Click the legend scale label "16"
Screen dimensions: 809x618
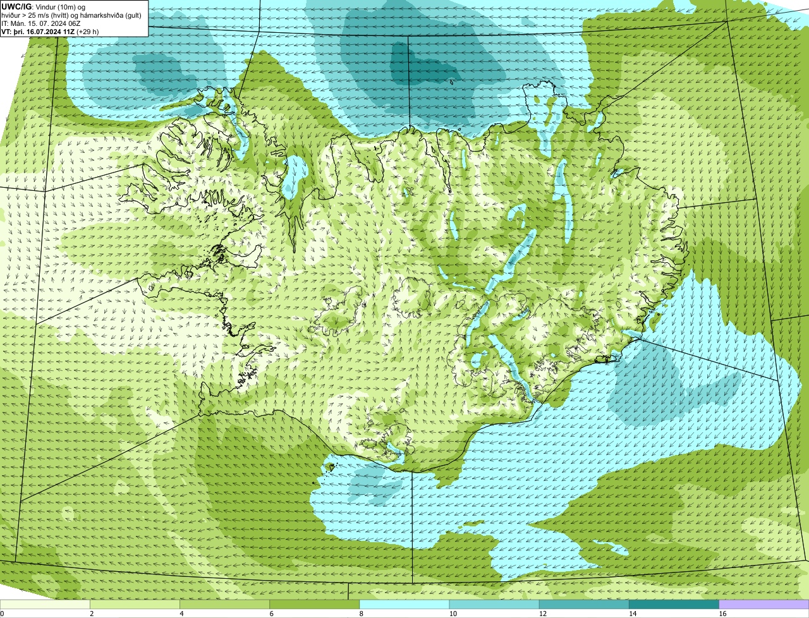point(722,614)
